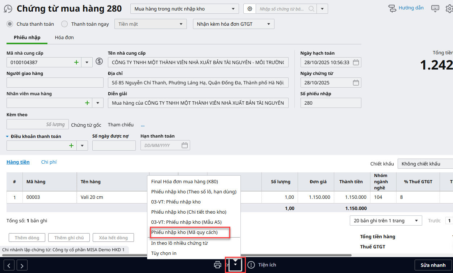Click the printer icon in bottom bar

(x=218, y=265)
